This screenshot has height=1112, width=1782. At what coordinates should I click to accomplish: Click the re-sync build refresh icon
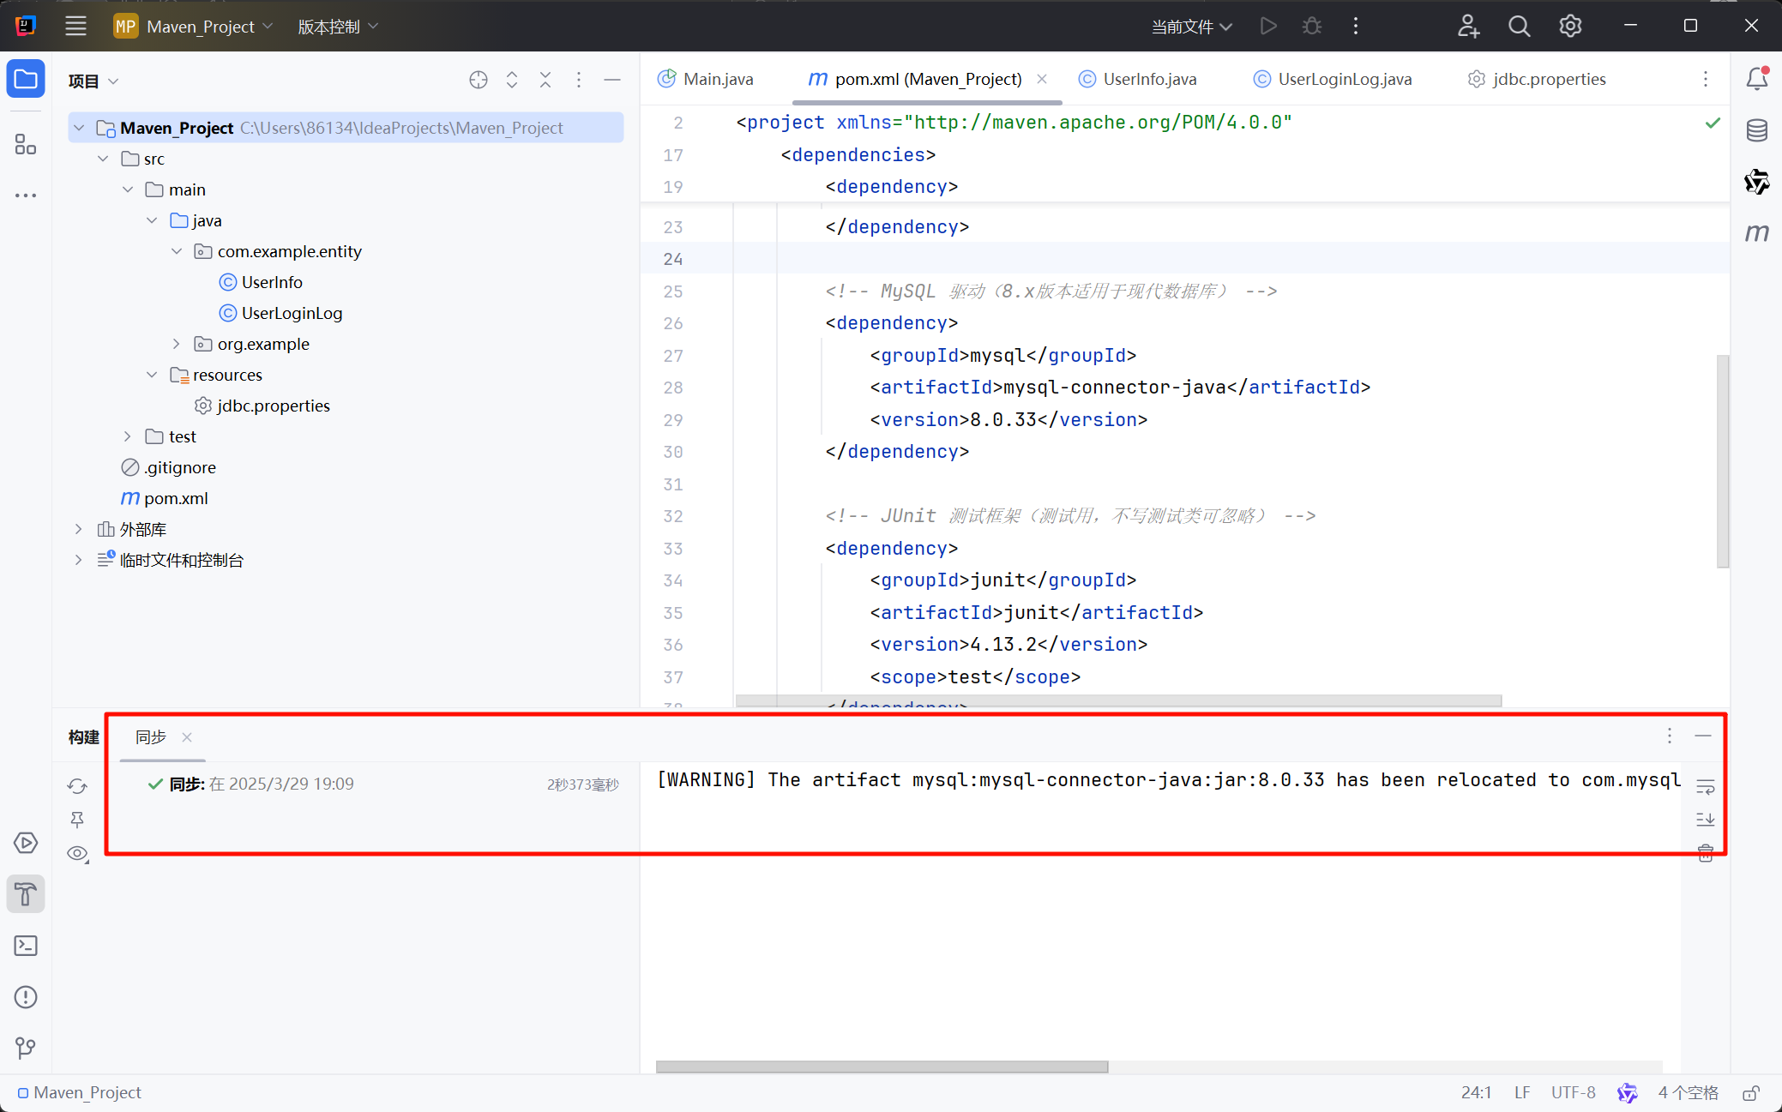(x=77, y=785)
